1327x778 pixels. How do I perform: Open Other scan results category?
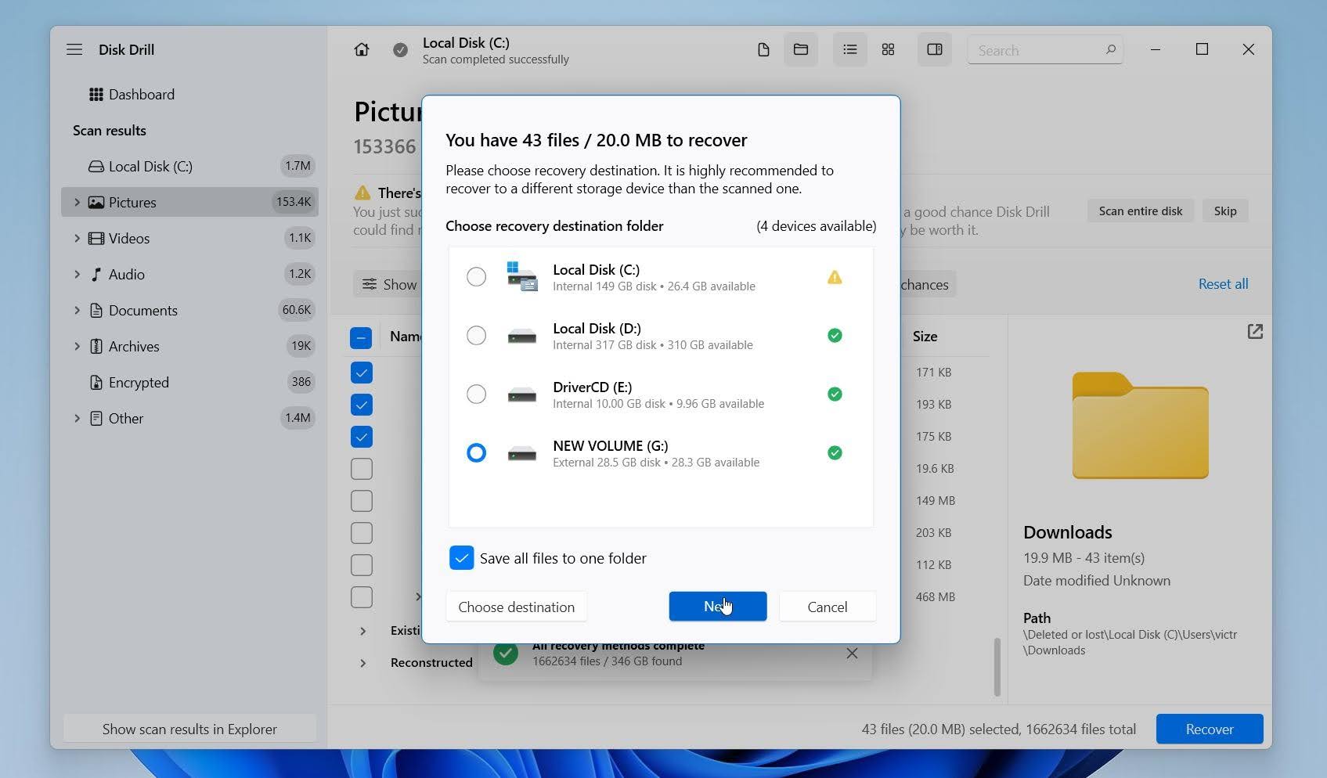[189, 418]
